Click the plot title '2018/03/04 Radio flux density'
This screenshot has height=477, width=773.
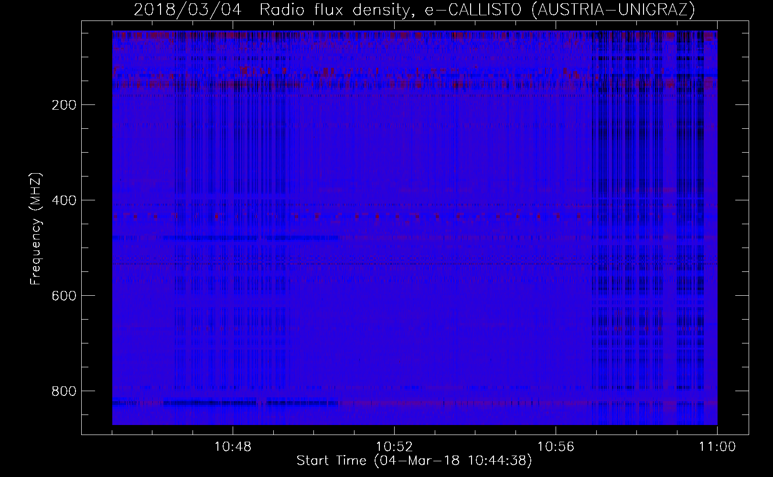coord(414,10)
